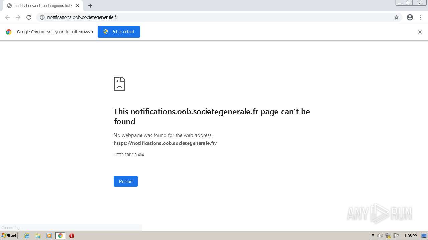View site information icon in address bar
The height and width of the screenshot is (240, 428).
point(42,17)
